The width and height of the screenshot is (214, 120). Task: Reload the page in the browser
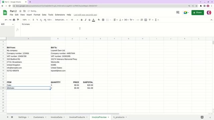tap(10, 6)
